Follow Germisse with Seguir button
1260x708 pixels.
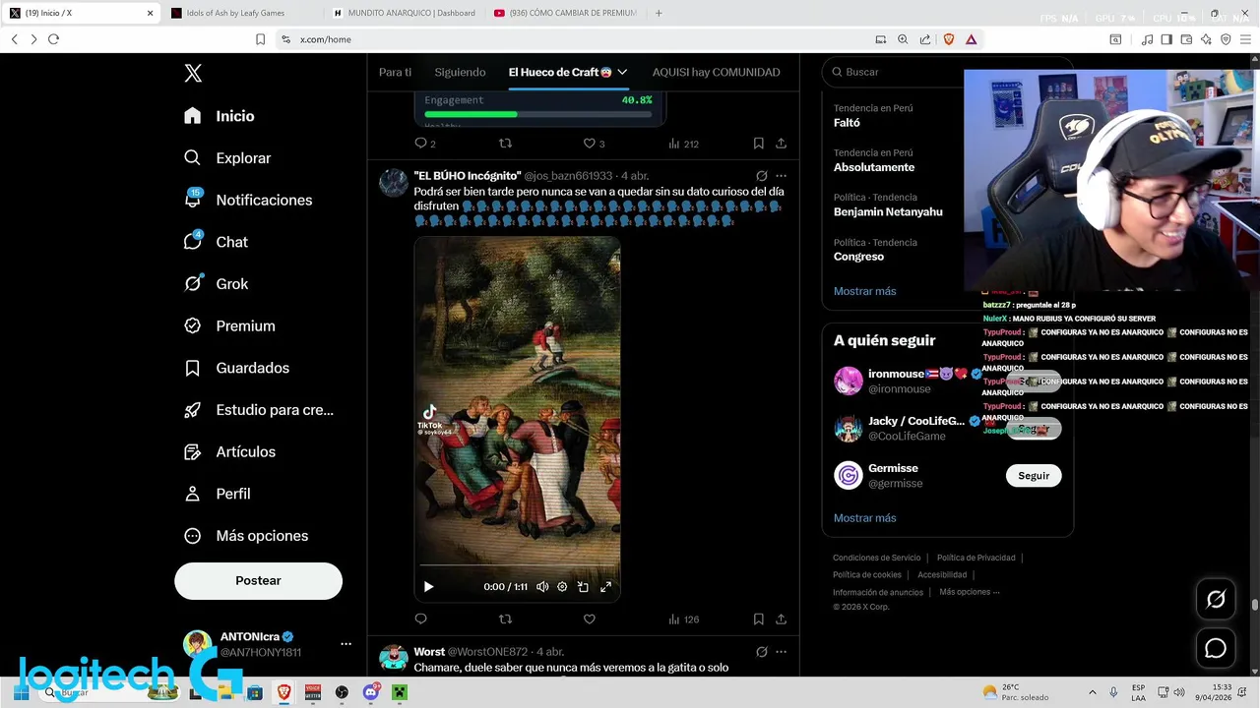click(1034, 476)
